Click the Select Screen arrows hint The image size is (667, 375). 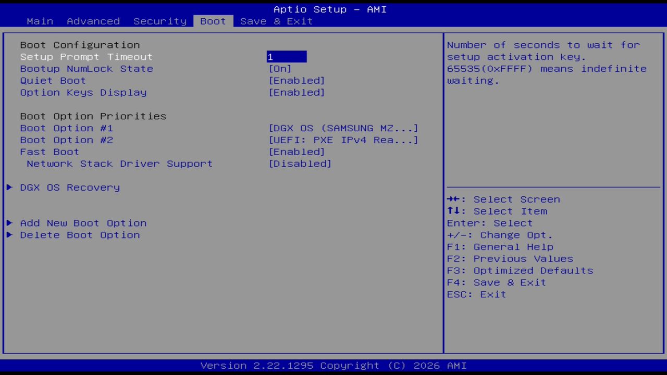point(503,199)
